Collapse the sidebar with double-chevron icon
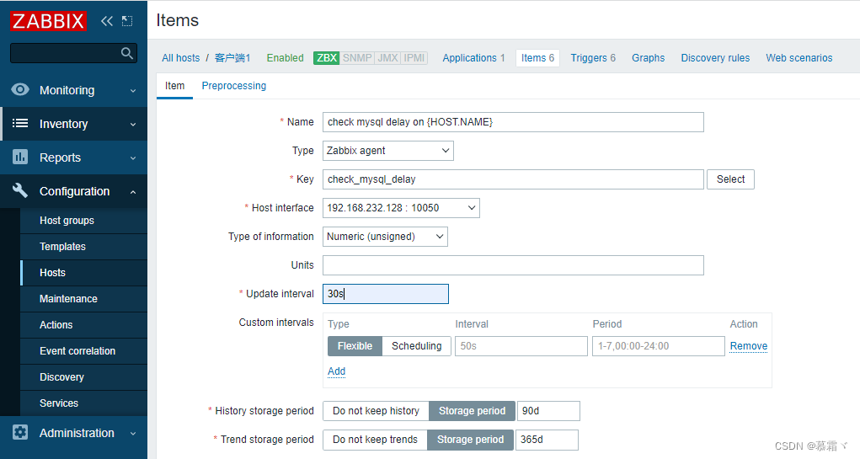This screenshot has width=860, height=459. click(106, 21)
